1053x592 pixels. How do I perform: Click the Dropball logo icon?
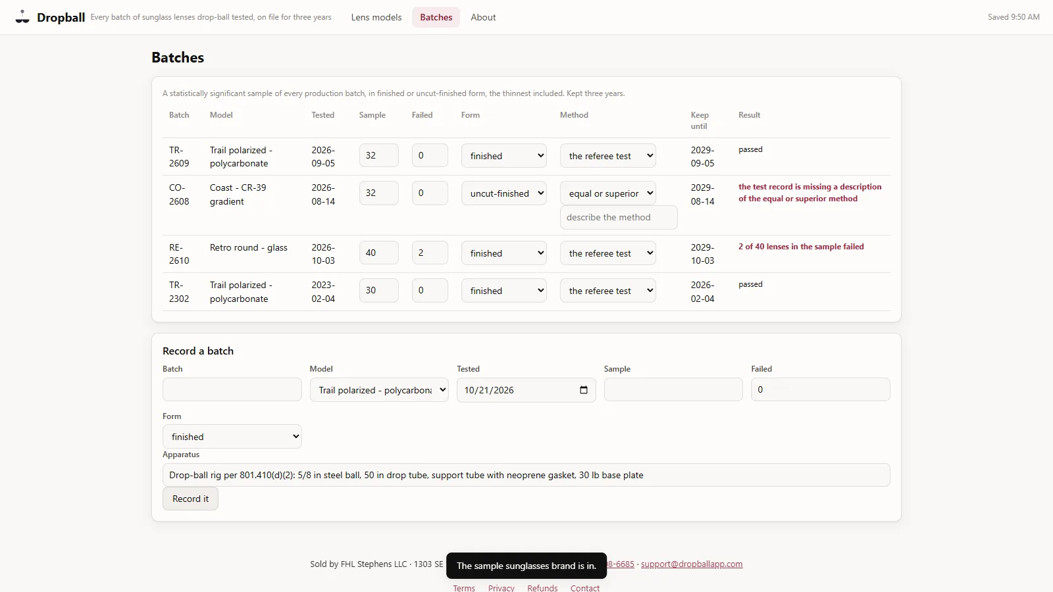pos(22,17)
